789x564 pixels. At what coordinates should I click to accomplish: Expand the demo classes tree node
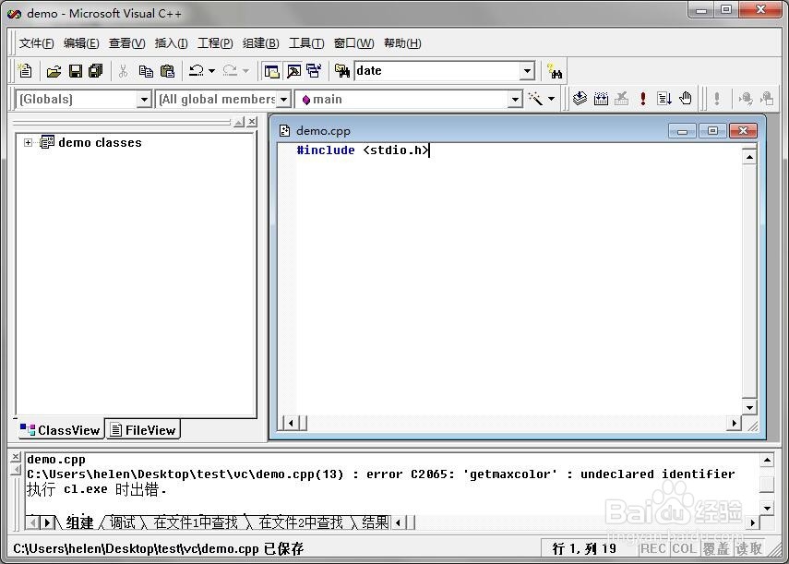(x=29, y=142)
